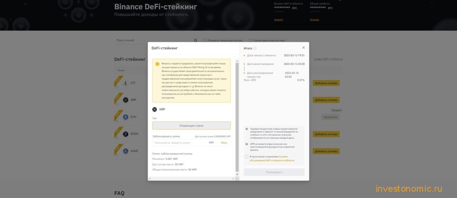Image resolution: width=457 pixels, height=198 pixels.
Task: Click the disabled 'Подтвердить' button
Action: click(274, 172)
